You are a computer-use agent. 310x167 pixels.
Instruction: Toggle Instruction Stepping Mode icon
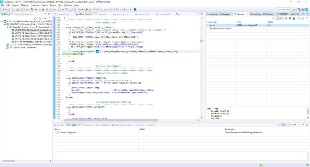click(x=63, y=10)
